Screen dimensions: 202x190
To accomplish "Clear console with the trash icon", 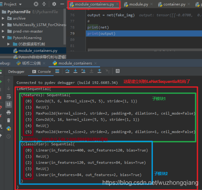I will tap(8, 120).
